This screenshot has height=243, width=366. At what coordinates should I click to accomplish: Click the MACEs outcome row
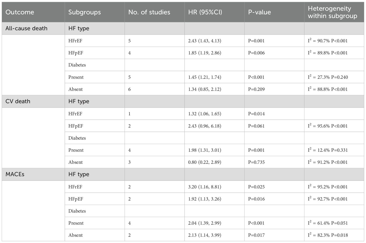pyautogui.click(x=183, y=174)
